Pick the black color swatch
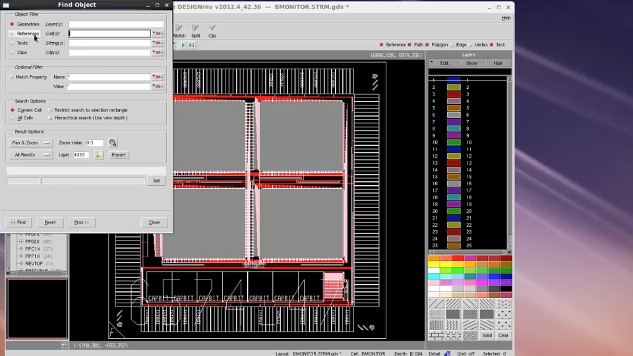This screenshot has height=356, width=633. (506, 289)
